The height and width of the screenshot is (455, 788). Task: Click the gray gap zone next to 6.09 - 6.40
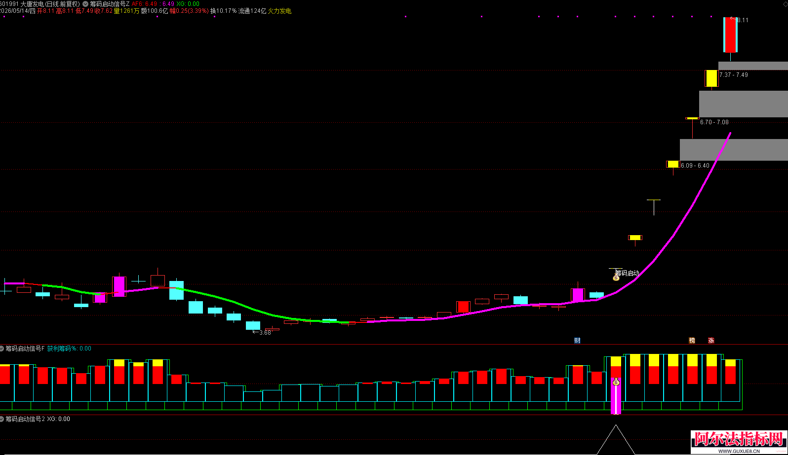tap(734, 150)
